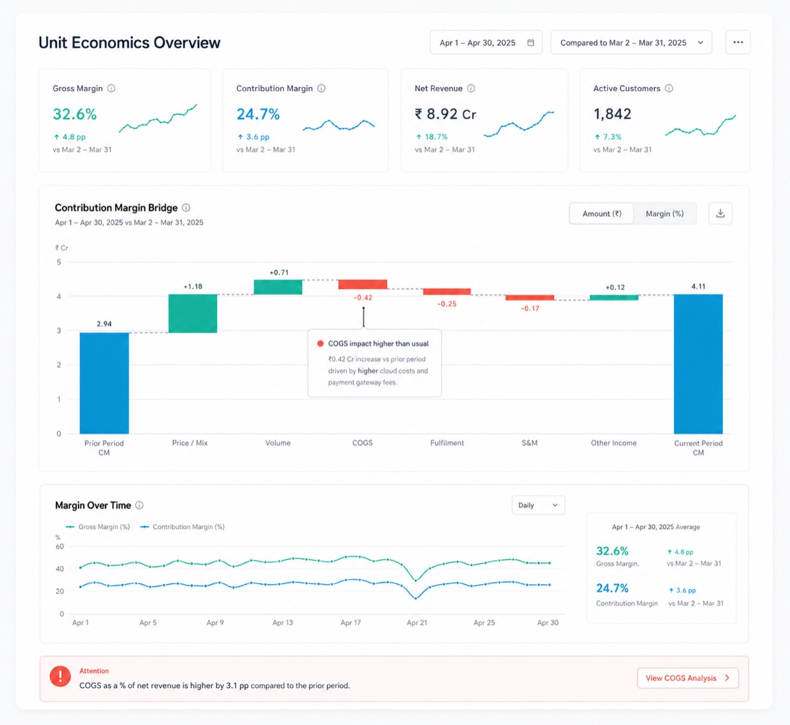Image resolution: width=790 pixels, height=725 pixels.
Task: Click the -0.25 Fulfilment label
Action: [x=447, y=304]
